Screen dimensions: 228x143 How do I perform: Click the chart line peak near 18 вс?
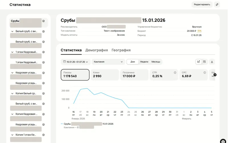pyautogui.click(x=87, y=88)
